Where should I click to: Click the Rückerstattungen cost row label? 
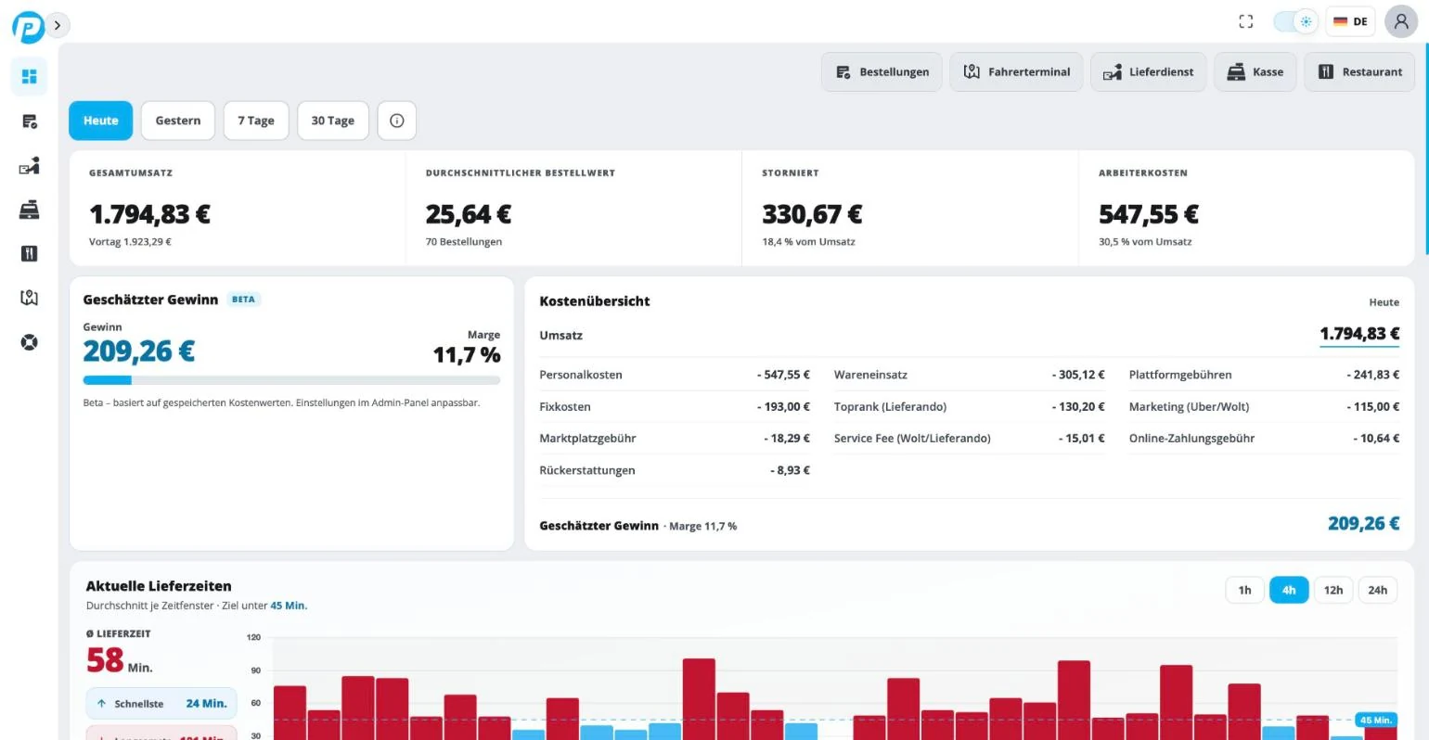587,470
